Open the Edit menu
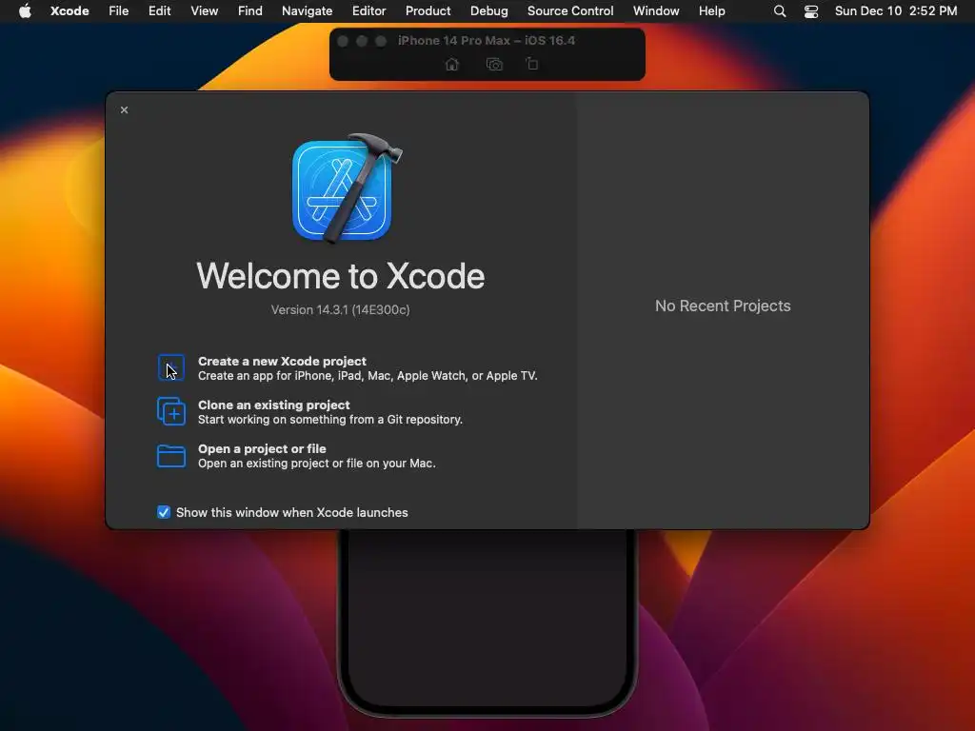Viewport: 975px width, 731px height. tap(159, 10)
